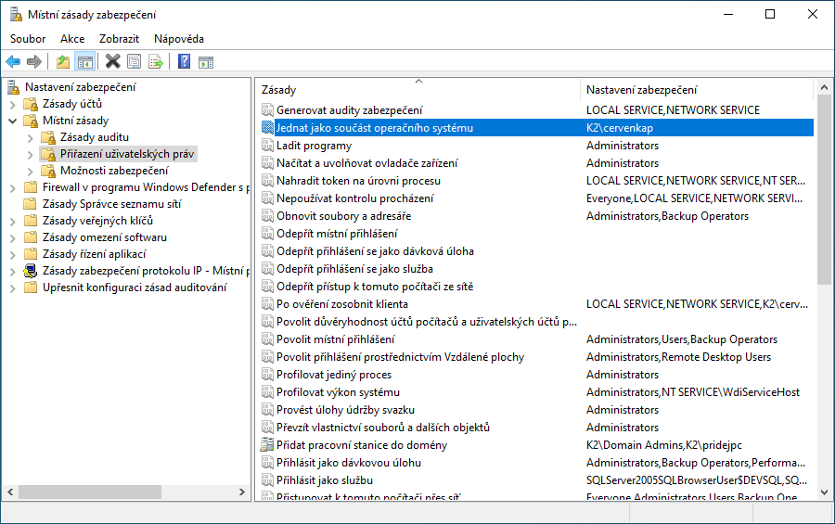Screen dimensions: 835x524
Task: Go back with the blue Back arrow
Action: 13,62
